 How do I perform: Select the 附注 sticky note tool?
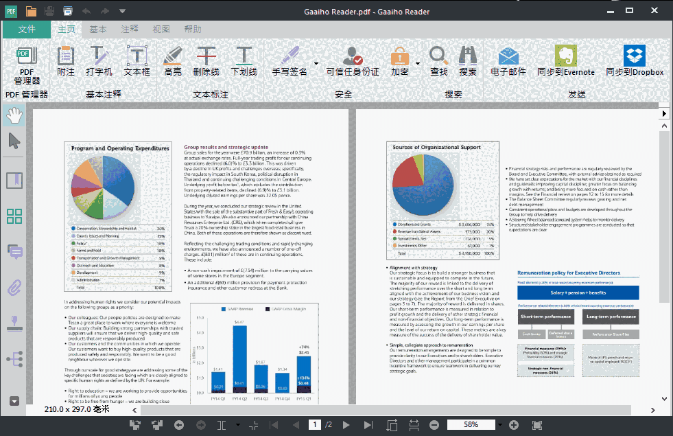coord(66,61)
